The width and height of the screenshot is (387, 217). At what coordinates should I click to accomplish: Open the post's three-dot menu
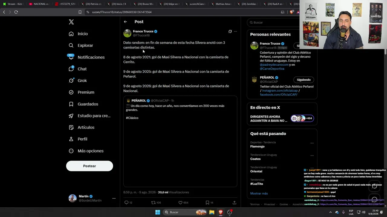236,31
